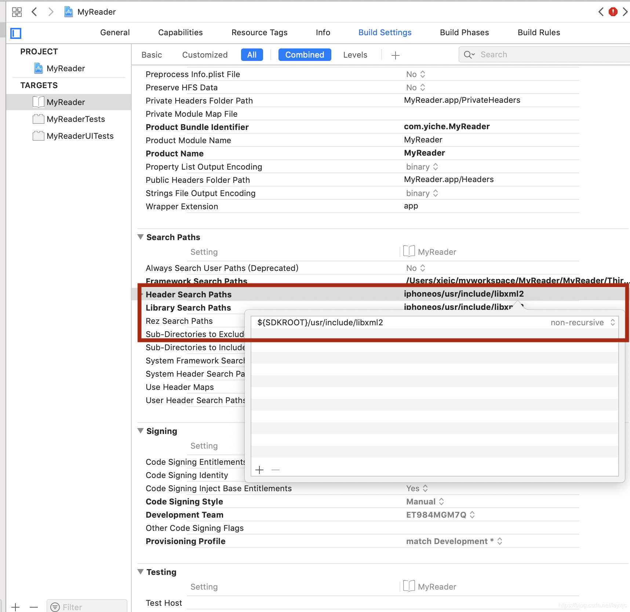Select the ${SDKROOT}/usr/include/libxml2 path entry
630x612 pixels.
[x=320, y=322]
